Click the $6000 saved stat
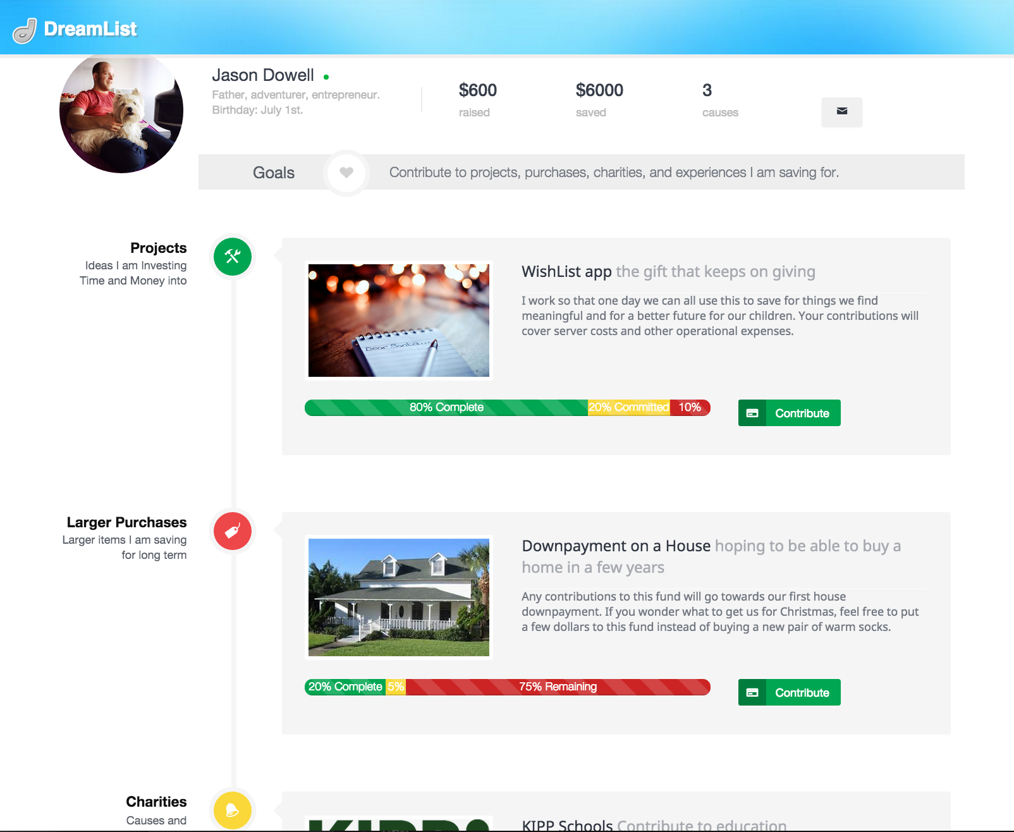Image resolution: width=1014 pixels, height=832 pixels. click(x=599, y=100)
